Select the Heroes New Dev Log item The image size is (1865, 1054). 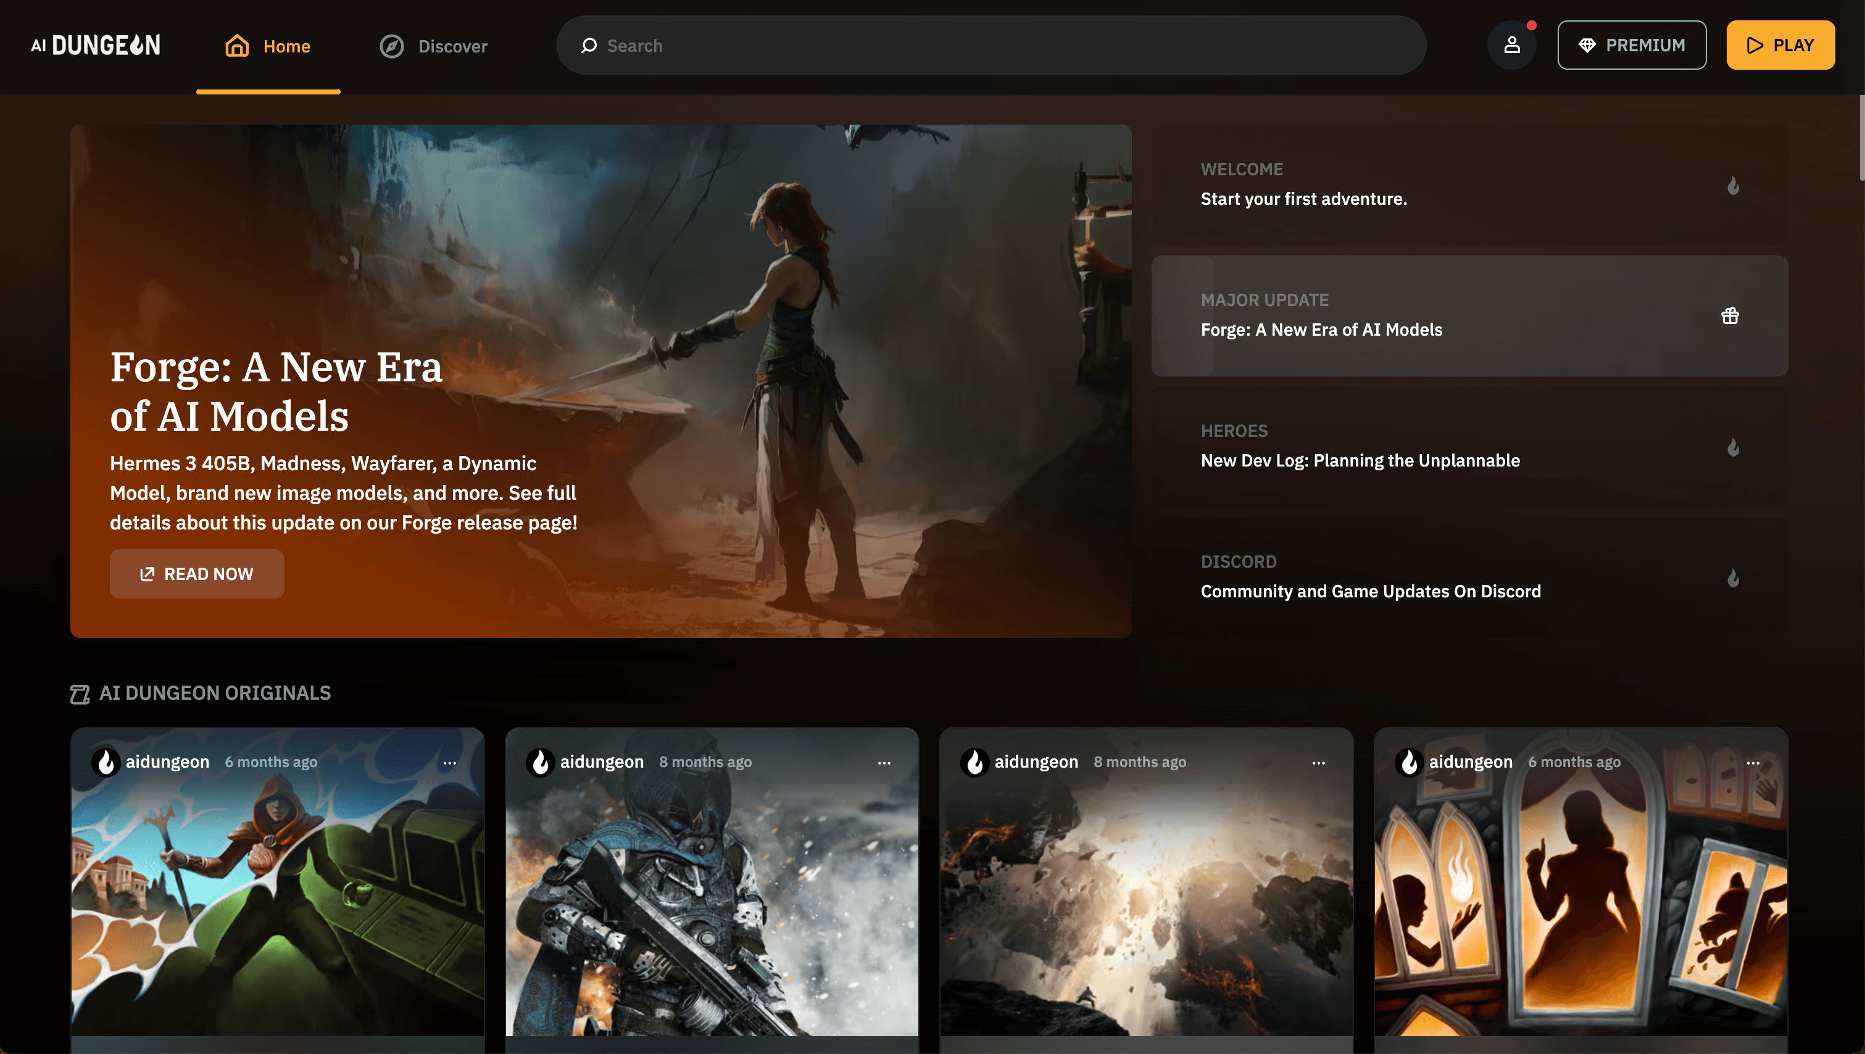1469,447
